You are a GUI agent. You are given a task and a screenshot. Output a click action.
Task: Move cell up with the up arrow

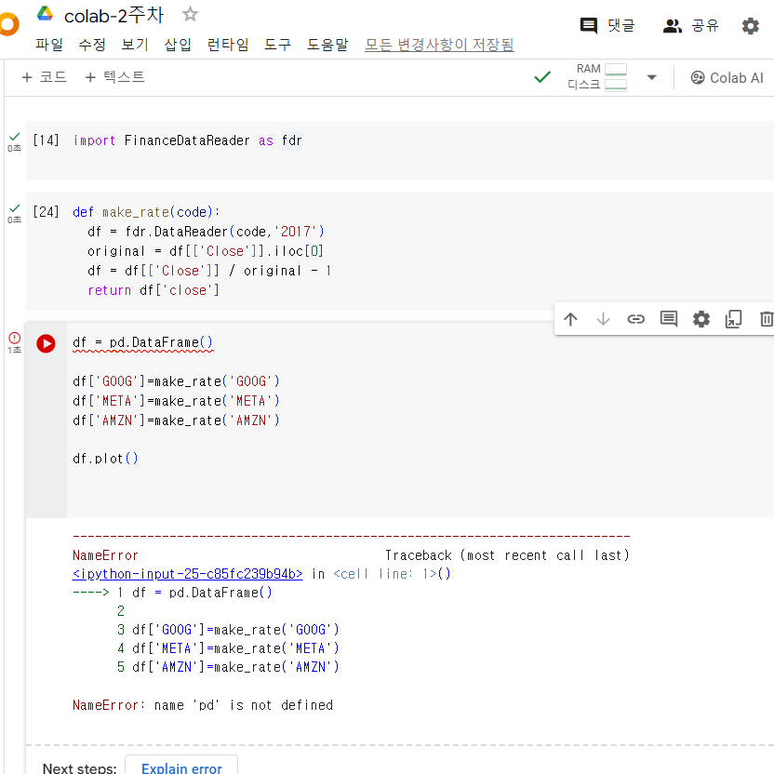click(x=570, y=319)
